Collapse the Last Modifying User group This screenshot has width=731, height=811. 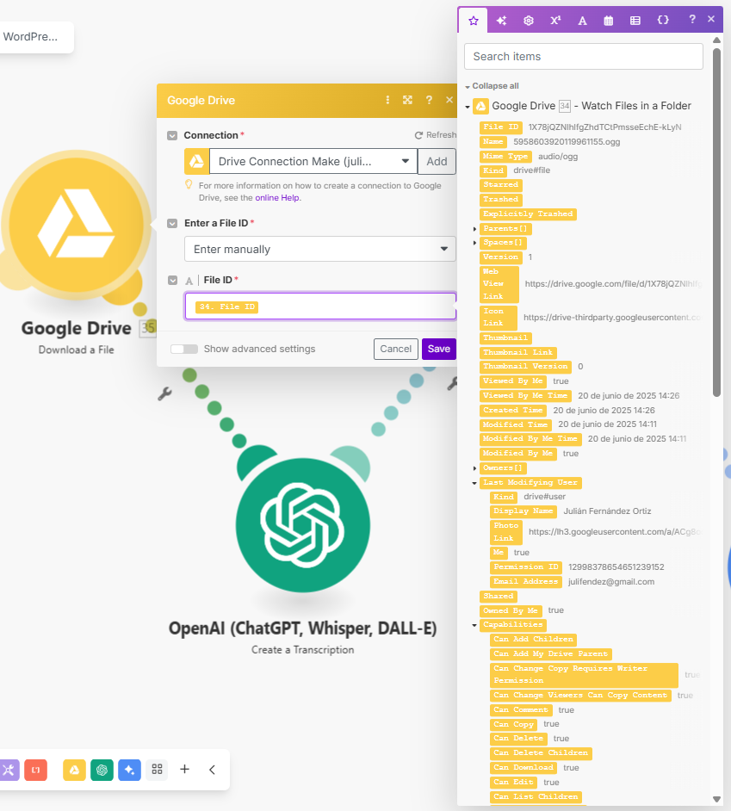click(x=474, y=483)
